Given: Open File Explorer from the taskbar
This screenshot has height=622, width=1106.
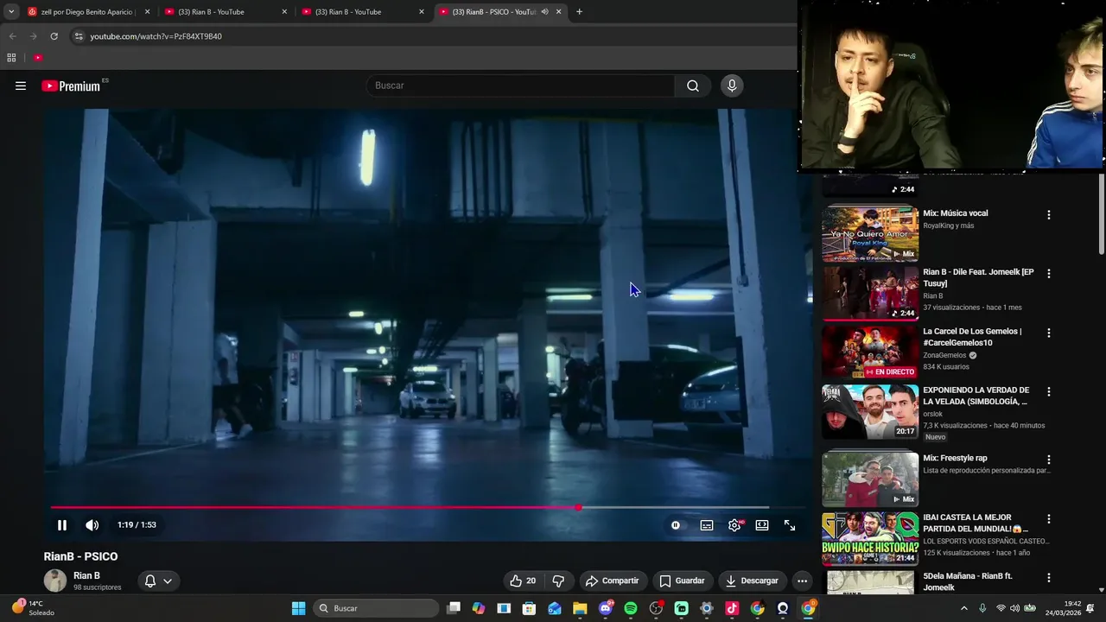Looking at the screenshot, I should [x=580, y=608].
